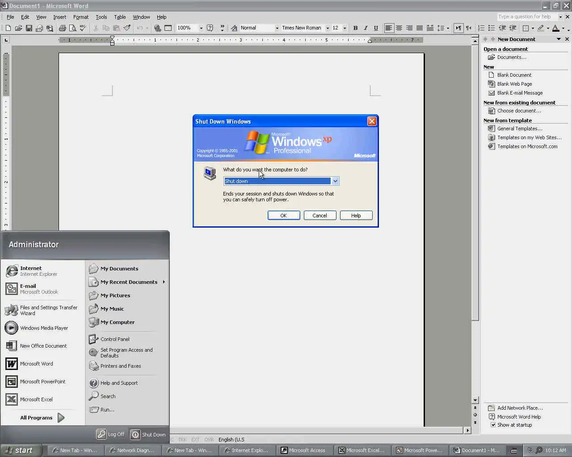The width and height of the screenshot is (572, 457).
Task: Click Help in the shutdown dialog
Action: point(356,216)
